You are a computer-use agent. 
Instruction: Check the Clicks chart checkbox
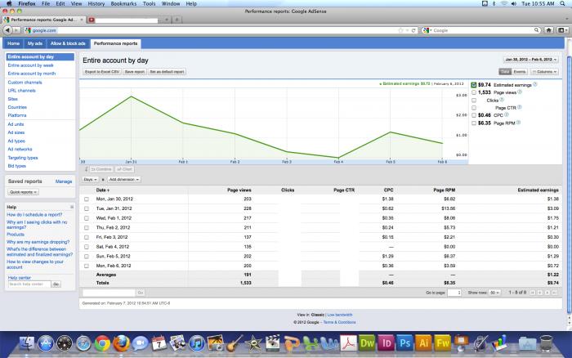tap(473, 100)
